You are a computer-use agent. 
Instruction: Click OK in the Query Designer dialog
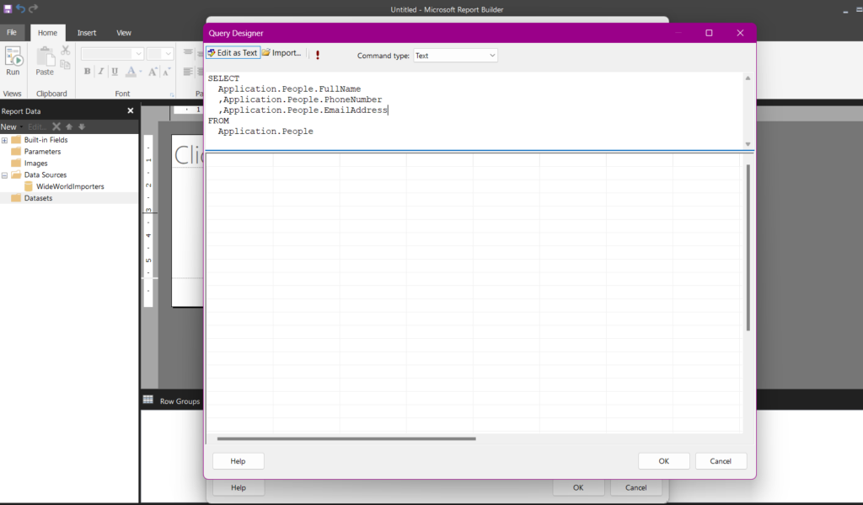point(664,461)
